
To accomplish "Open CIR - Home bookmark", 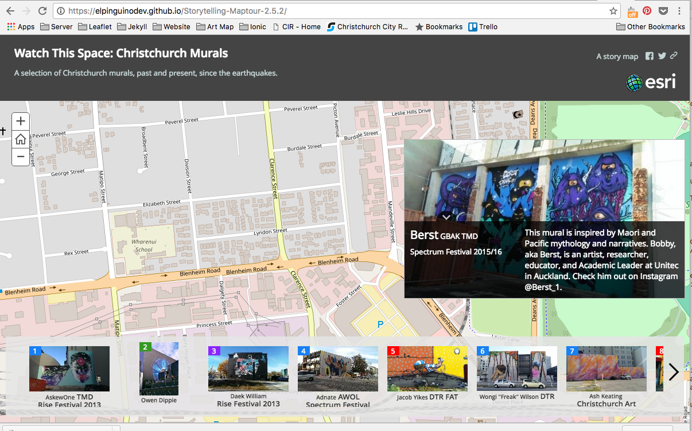I will pyautogui.click(x=297, y=26).
